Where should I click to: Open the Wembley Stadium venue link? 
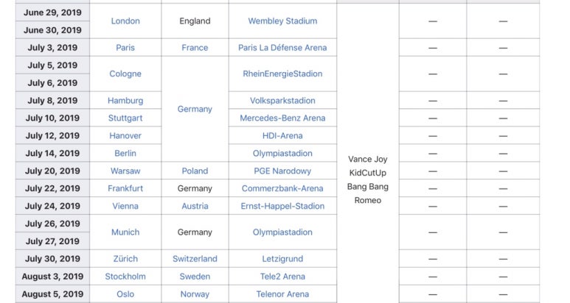coord(282,21)
